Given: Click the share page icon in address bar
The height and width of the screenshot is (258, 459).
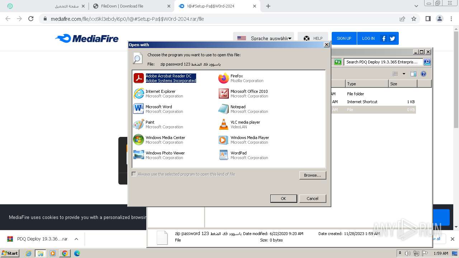Looking at the screenshot, I should coord(402,19).
